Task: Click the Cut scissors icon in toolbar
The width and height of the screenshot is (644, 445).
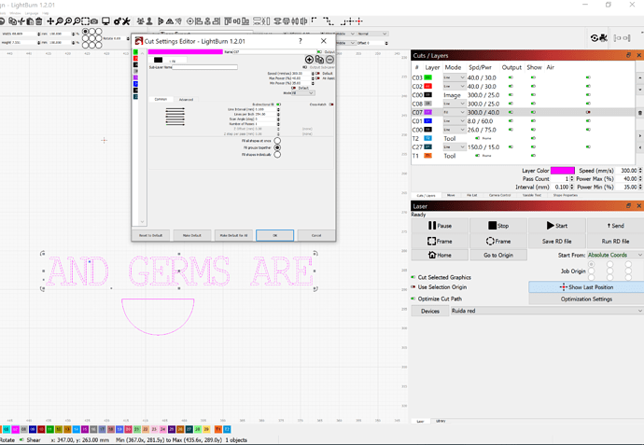Action: coord(21,21)
